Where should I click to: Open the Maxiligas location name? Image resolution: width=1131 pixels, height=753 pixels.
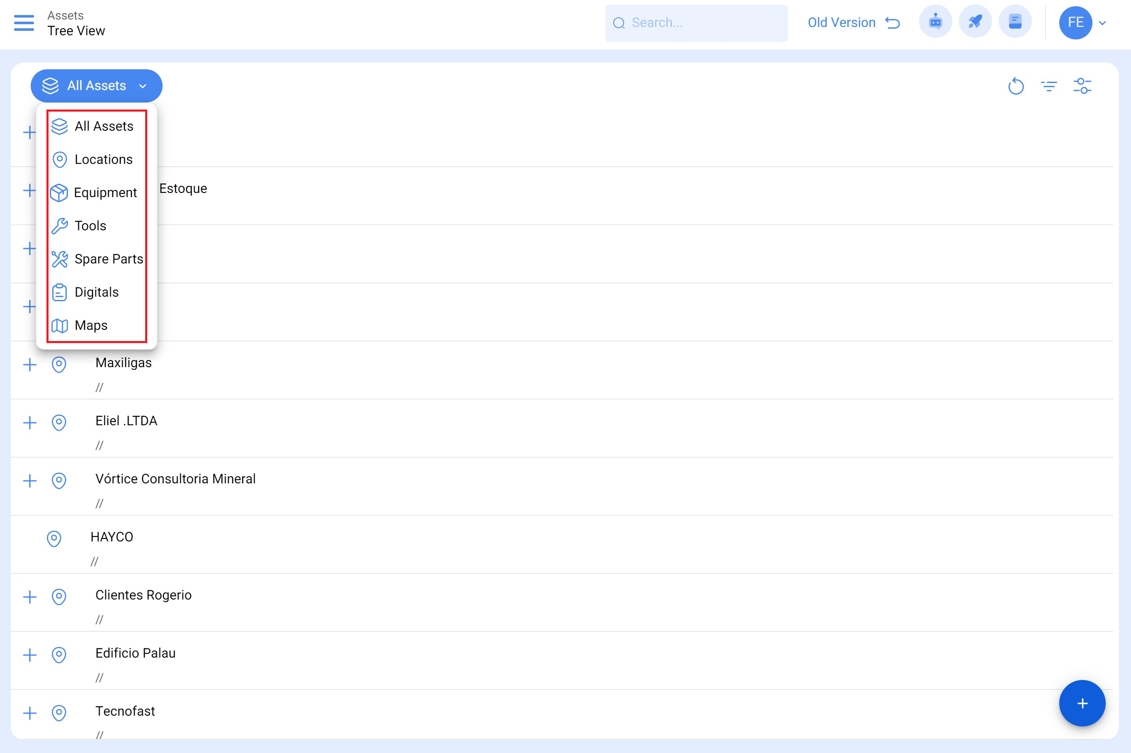(x=123, y=363)
